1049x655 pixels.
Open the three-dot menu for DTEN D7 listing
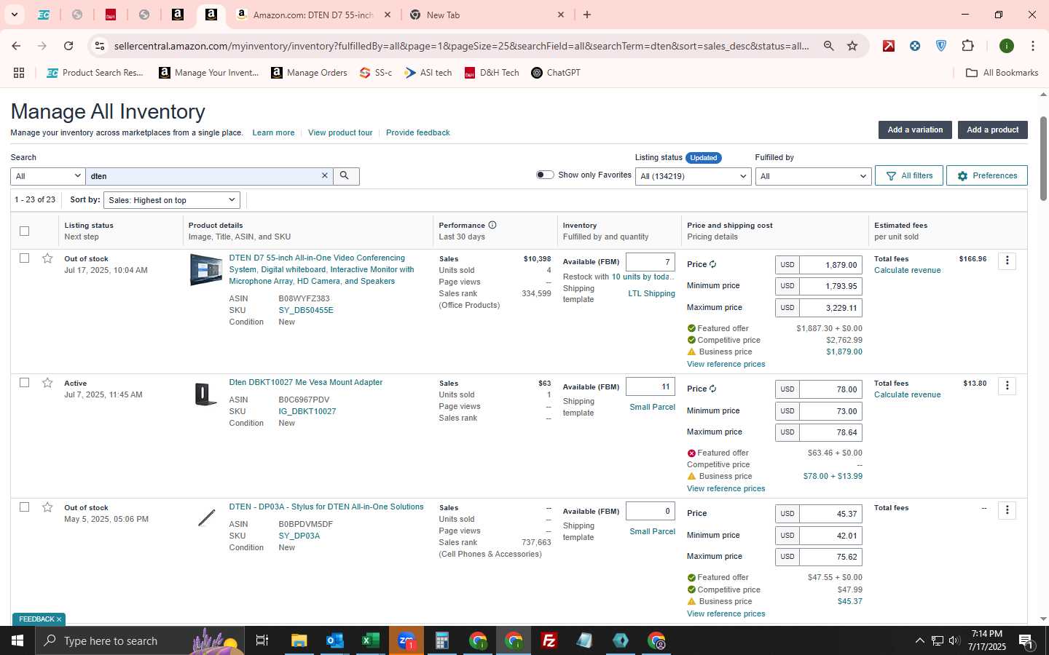point(1007,261)
